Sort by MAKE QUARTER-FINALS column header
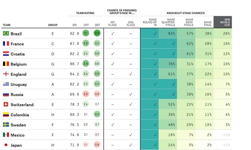251x150 pixels. pos(168,22)
